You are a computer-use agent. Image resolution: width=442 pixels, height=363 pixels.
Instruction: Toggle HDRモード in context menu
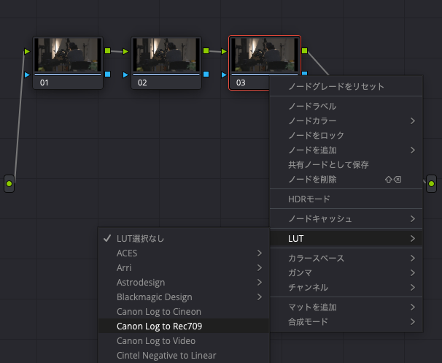pyautogui.click(x=309, y=199)
